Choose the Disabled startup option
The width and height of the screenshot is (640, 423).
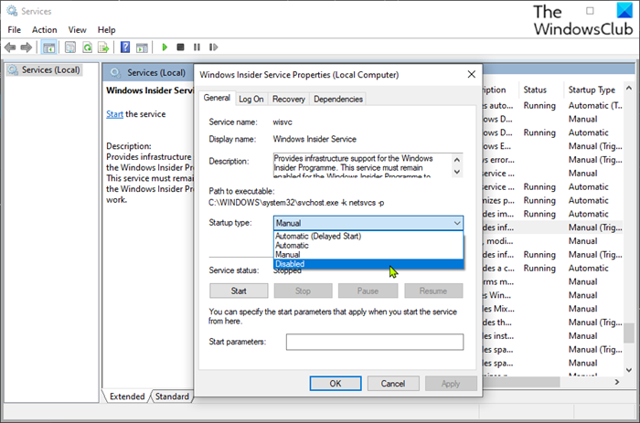tap(368, 264)
